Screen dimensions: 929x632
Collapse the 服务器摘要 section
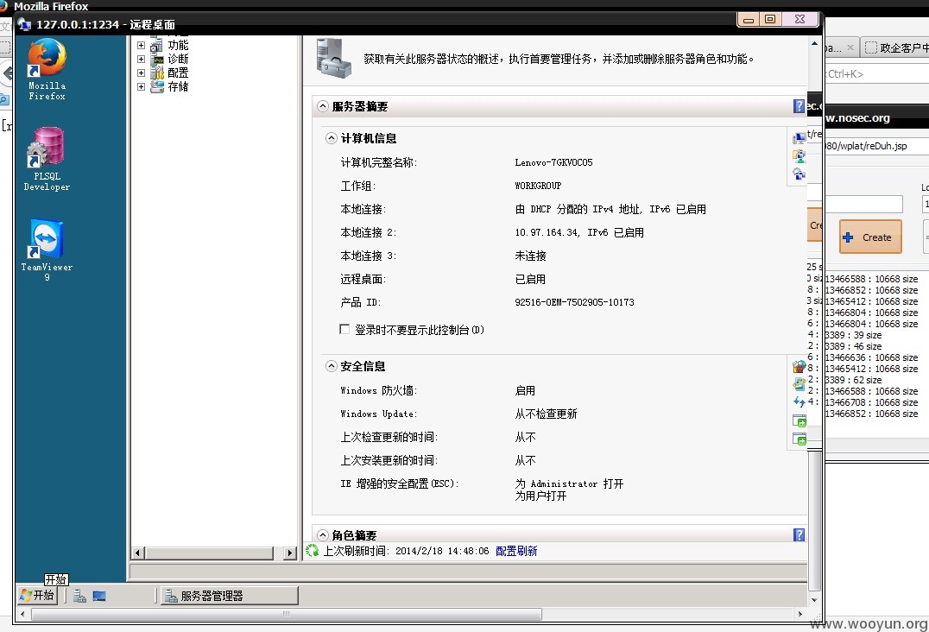pos(323,106)
